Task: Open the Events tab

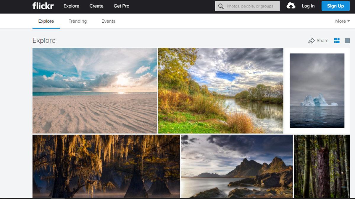Action: [x=108, y=21]
